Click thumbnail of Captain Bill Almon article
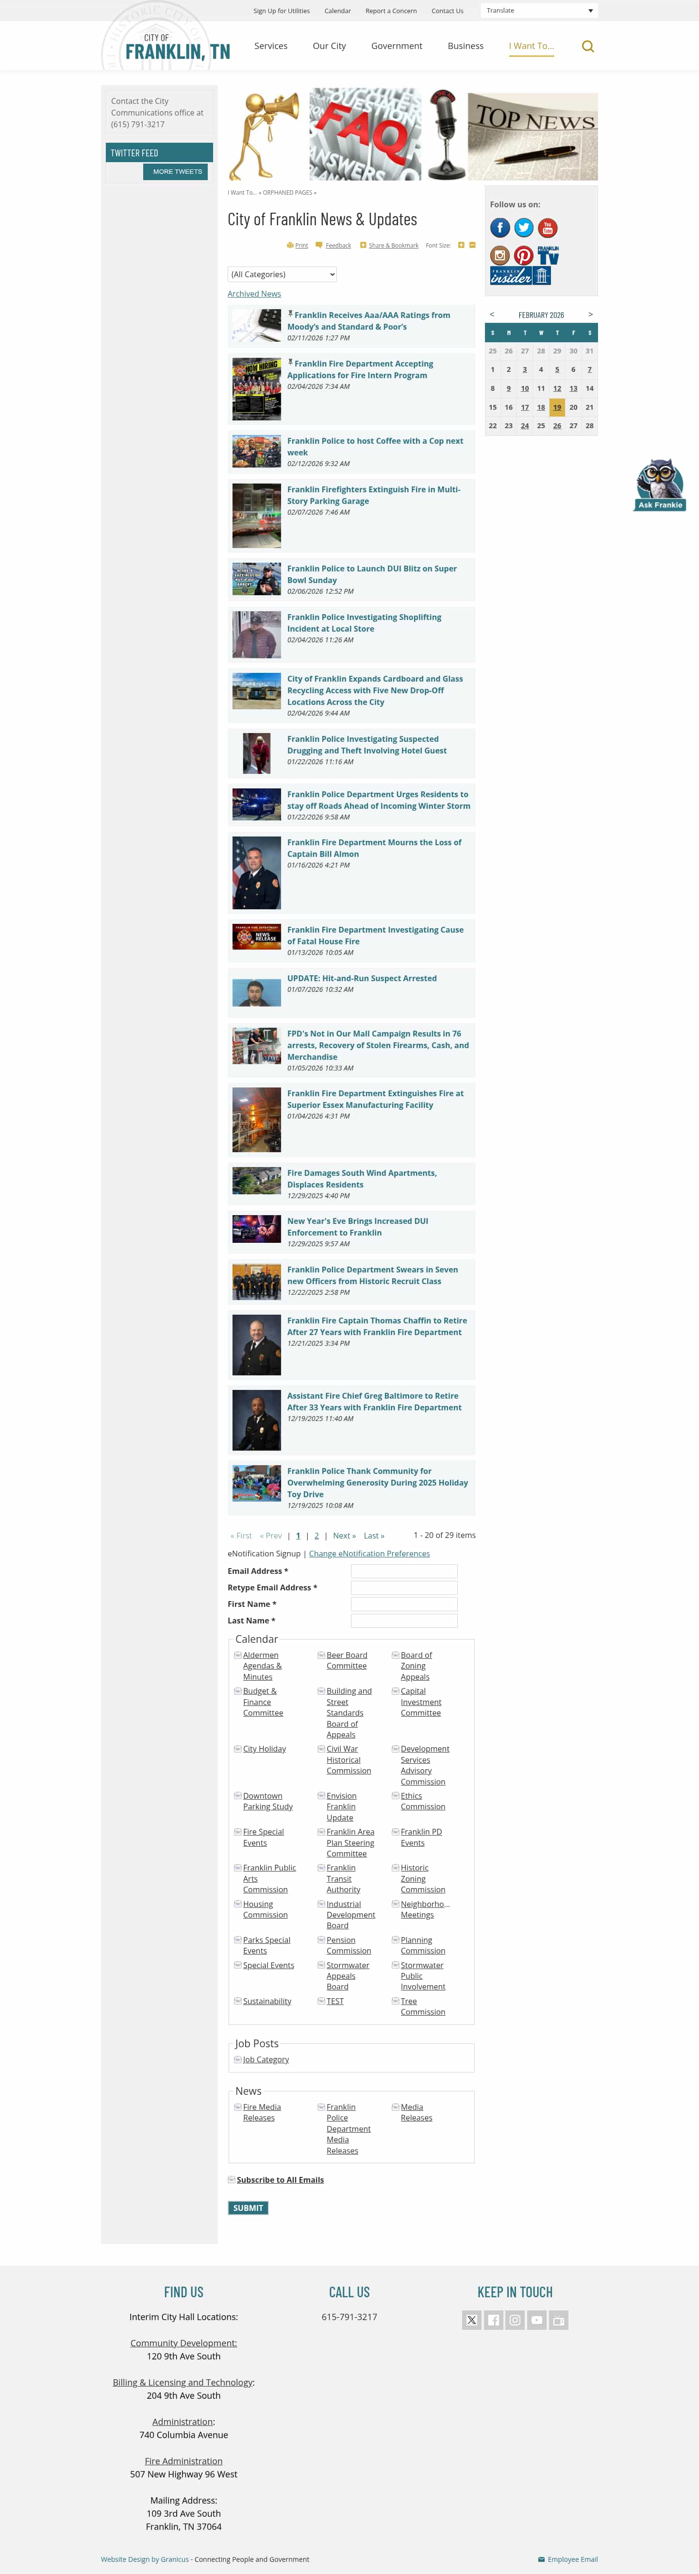699x2574 pixels. click(x=257, y=872)
